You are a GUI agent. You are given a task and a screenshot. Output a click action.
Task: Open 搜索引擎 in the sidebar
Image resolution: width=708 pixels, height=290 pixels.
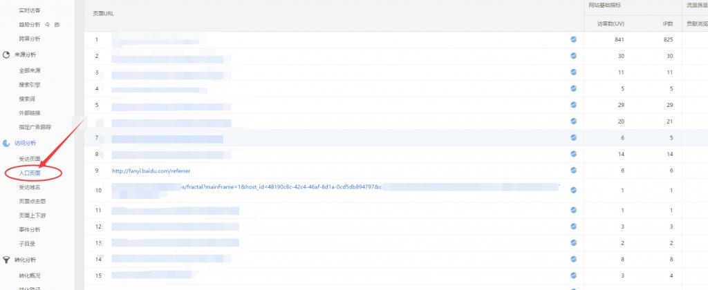coord(29,85)
